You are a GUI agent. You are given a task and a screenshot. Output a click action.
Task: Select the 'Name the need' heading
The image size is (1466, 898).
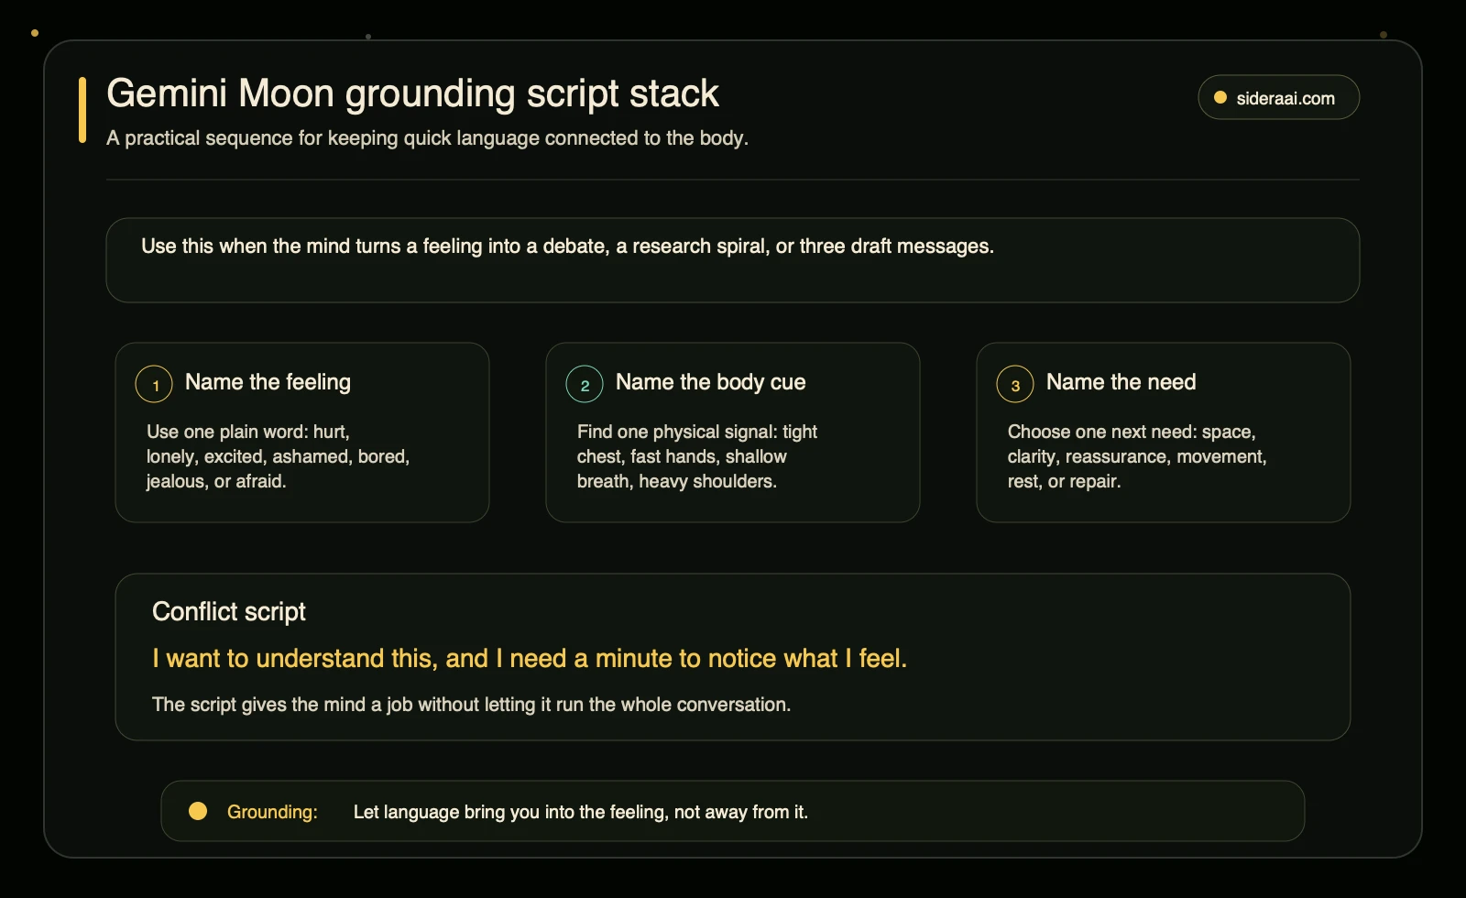(1121, 382)
